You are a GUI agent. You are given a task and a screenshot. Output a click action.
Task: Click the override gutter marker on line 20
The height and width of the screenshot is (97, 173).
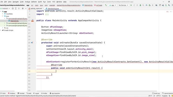tap(32, 43)
